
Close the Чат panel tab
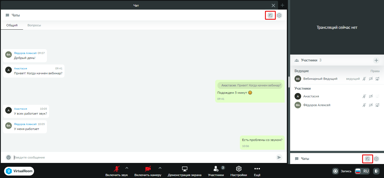pos(273,5)
